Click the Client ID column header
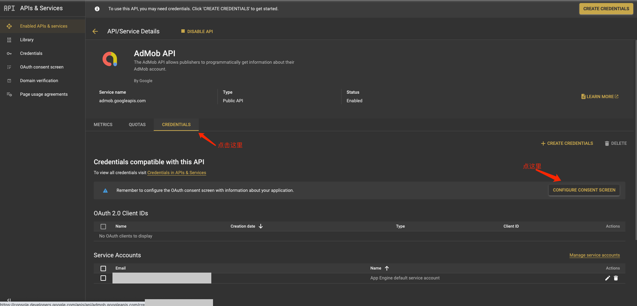Image resolution: width=637 pixels, height=306 pixels. (x=511, y=226)
